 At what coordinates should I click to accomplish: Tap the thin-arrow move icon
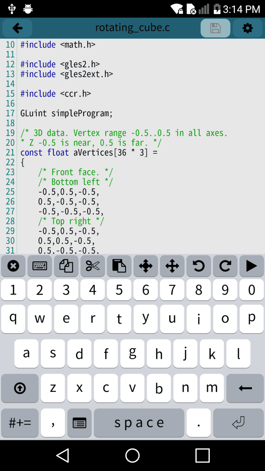click(x=172, y=266)
